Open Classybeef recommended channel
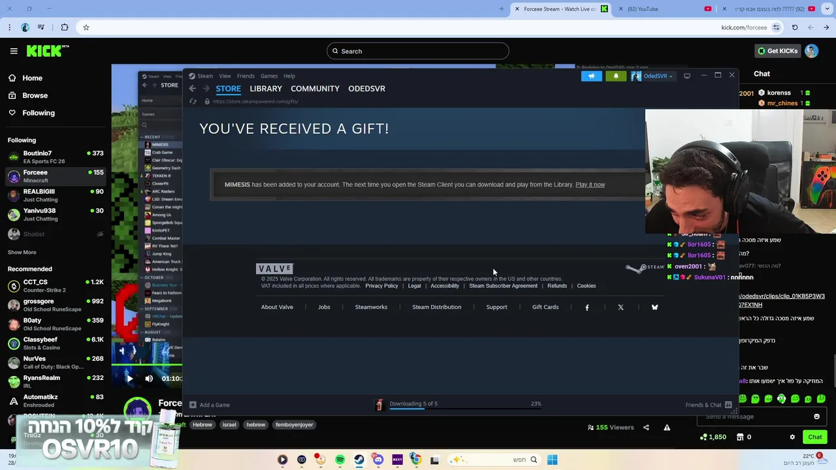This screenshot has width=836, height=470. [56, 343]
